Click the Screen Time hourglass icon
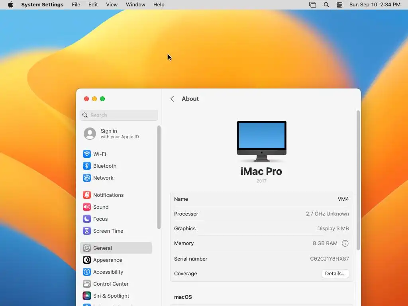408x306 pixels. (x=86, y=231)
